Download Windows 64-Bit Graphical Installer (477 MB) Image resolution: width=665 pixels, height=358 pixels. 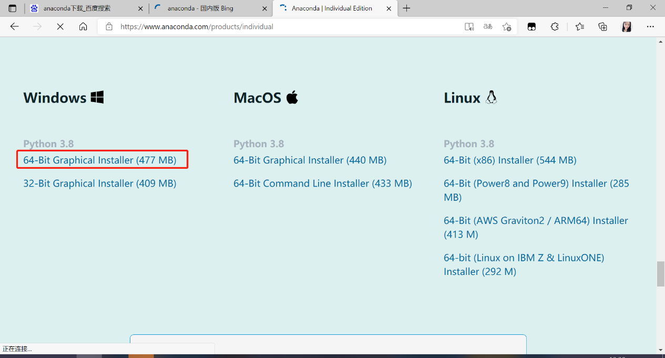point(100,160)
